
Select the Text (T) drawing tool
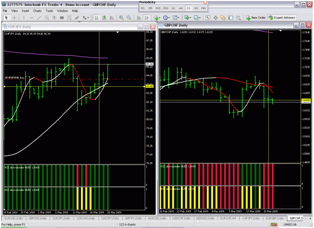tap(54, 18)
